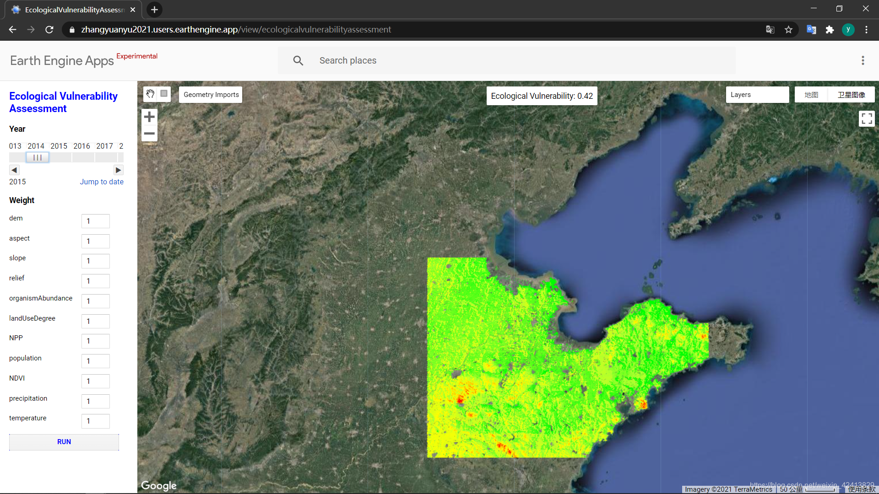The image size is (879, 494).
Task: Expand Geometry Imports panel
Action: (x=211, y=95)
